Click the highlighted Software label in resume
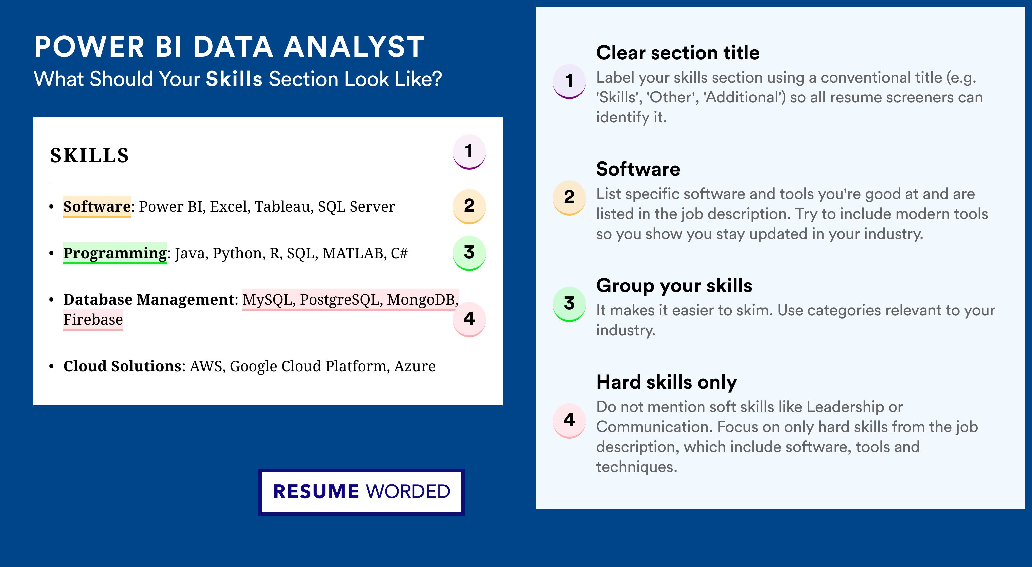The height and width of the screenshot is (567, 1032). click(97, 207)
